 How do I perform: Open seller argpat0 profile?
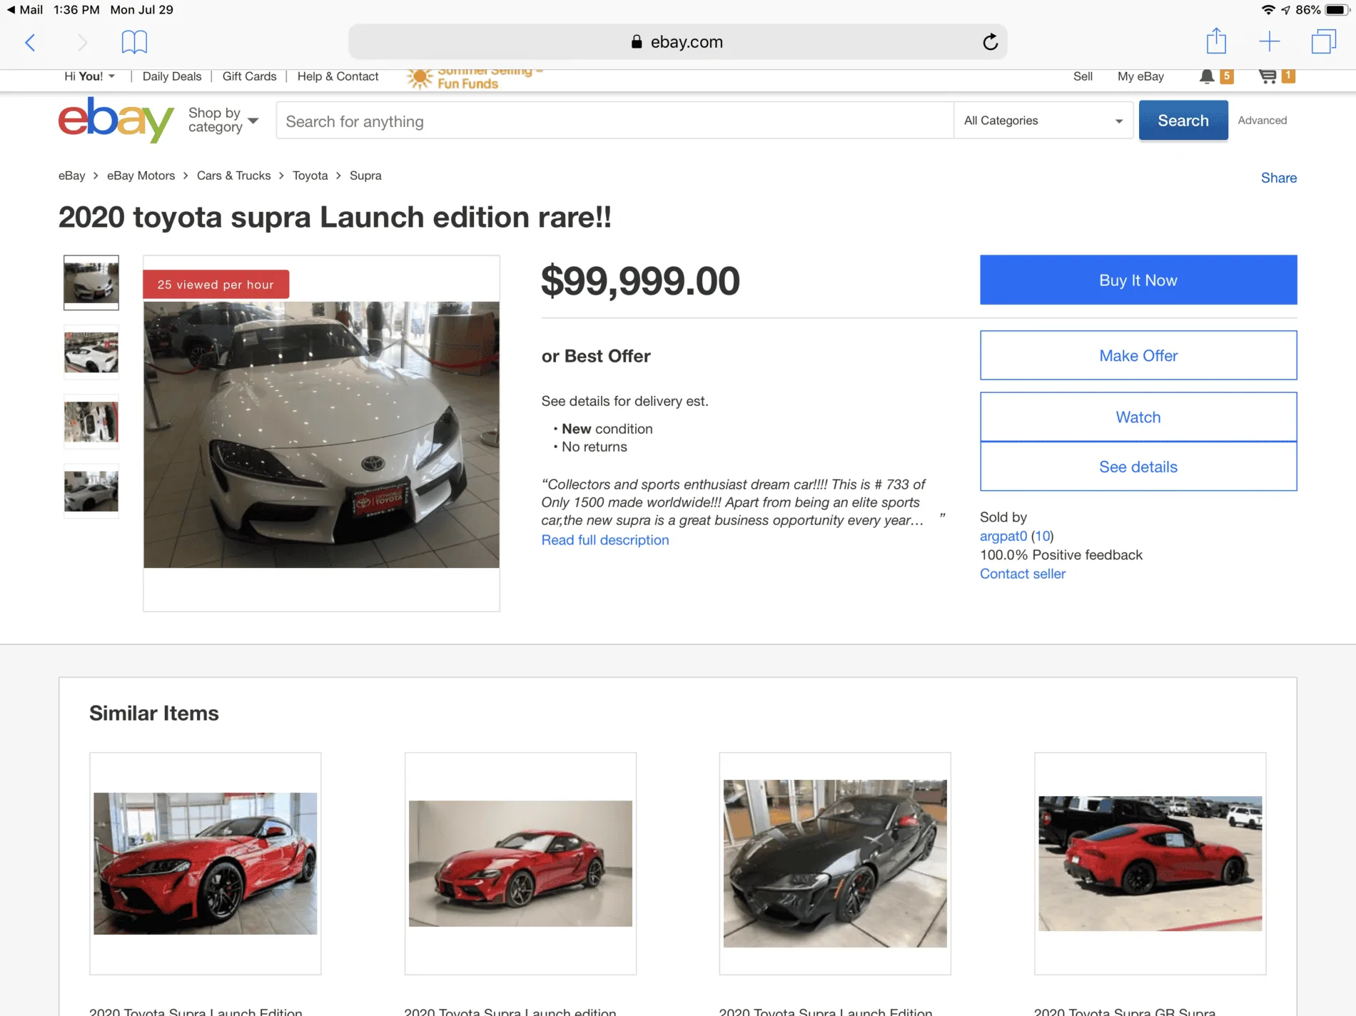[x=1003, y=536]
